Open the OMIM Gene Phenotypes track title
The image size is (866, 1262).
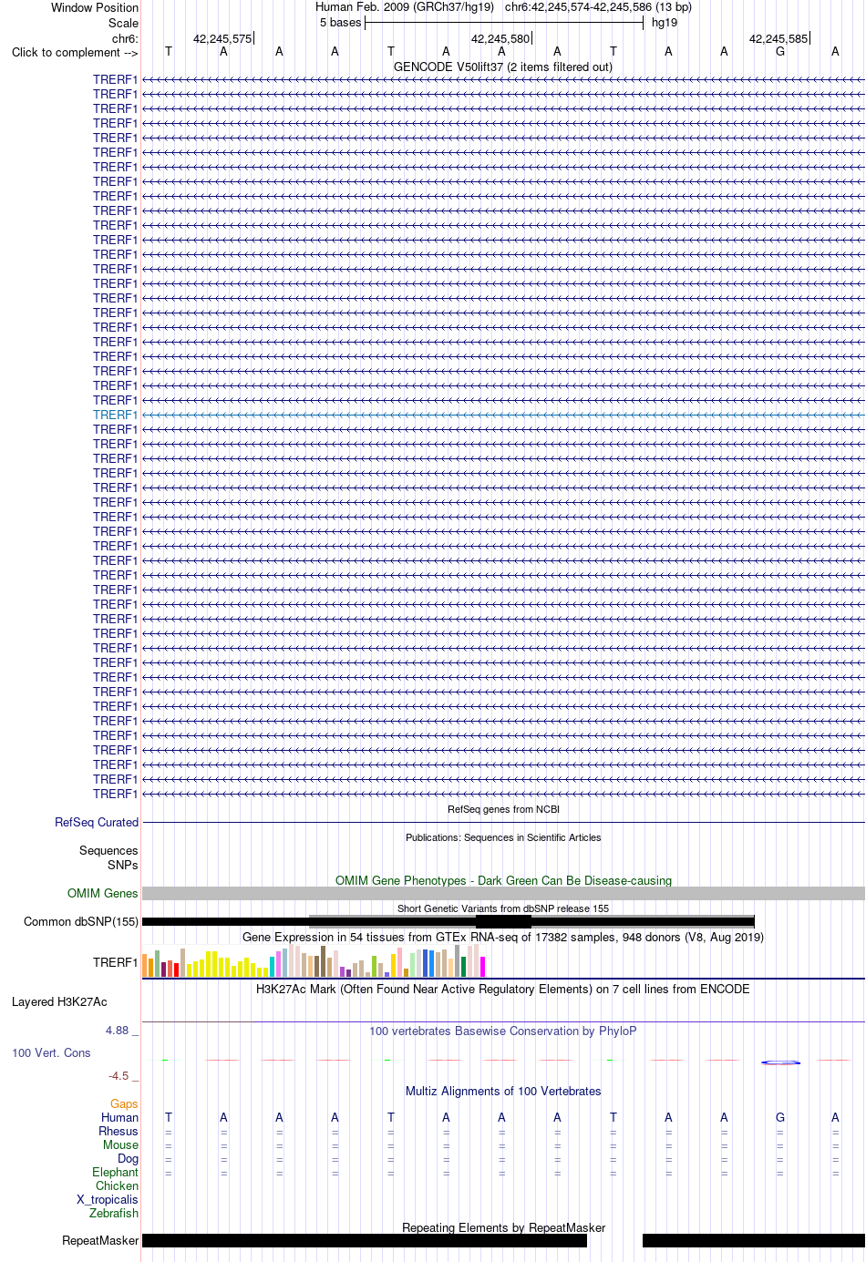point(503,880)
